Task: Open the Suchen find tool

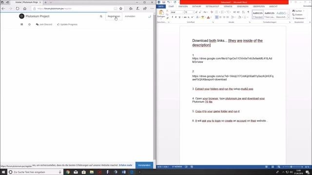Action: point(297,11)
